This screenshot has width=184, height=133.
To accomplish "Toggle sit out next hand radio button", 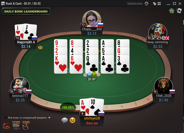I will (x=5, y=118).
